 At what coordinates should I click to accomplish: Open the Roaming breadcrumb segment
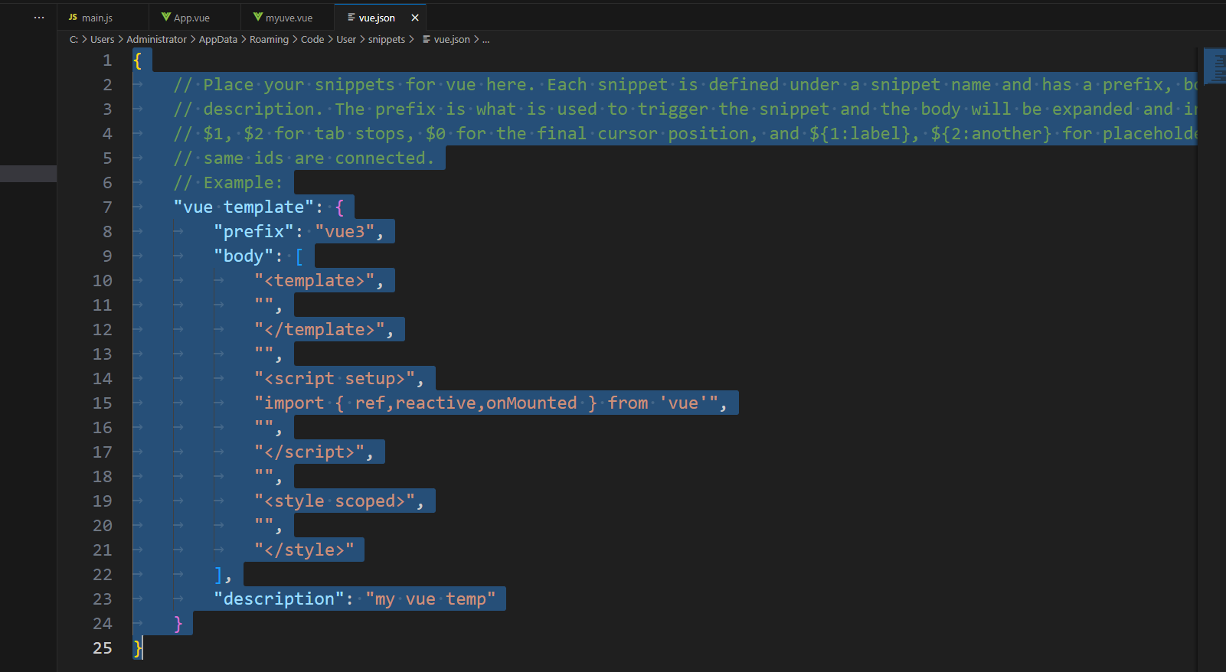point(269,39)
